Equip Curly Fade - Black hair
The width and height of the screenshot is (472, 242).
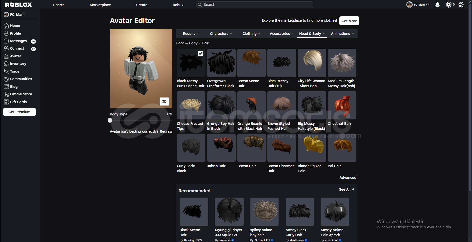click(191, 148)
